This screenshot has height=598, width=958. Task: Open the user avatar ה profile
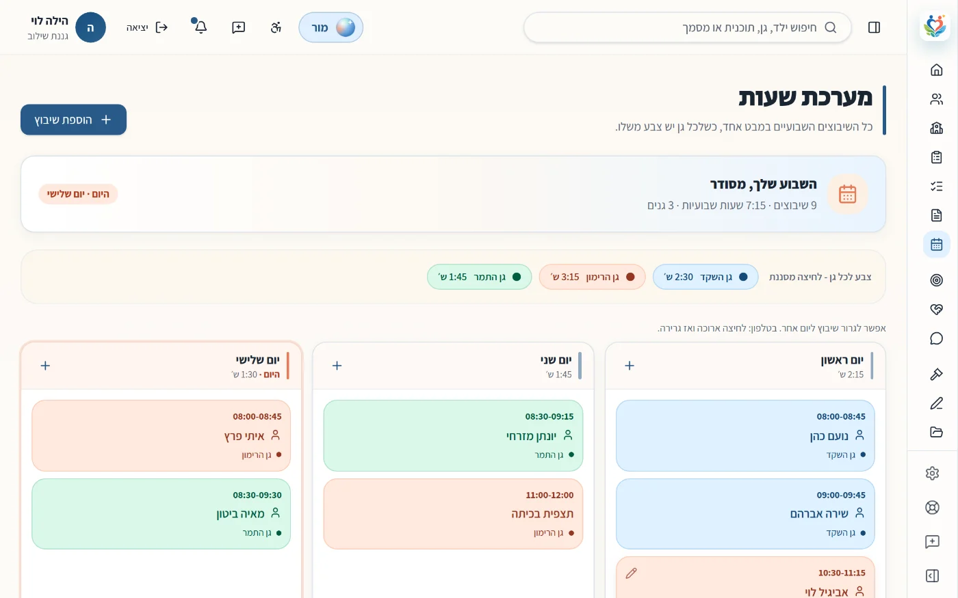[x=90, y=27]
